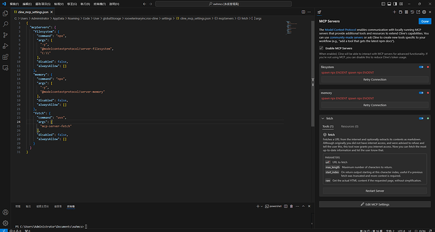Click the globalStorage breadcrumb segment
This screenshot has height=232, width=435.
tap(112, 18)
